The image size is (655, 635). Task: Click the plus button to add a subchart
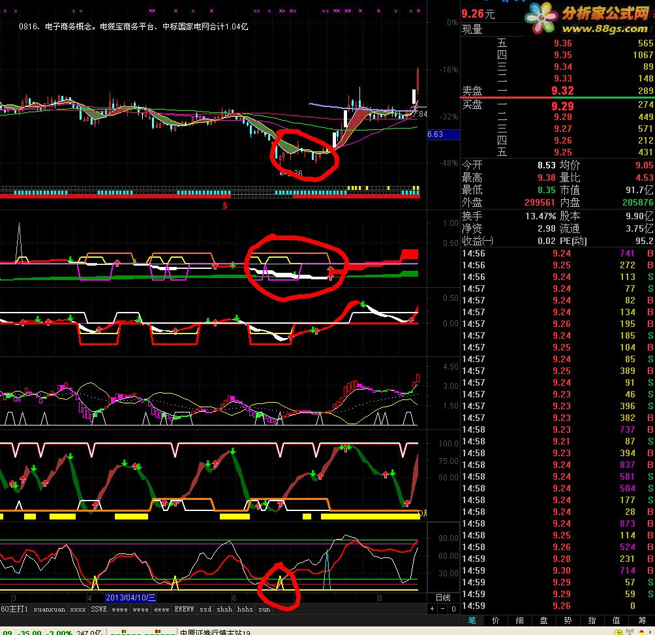tap(433, 609)
